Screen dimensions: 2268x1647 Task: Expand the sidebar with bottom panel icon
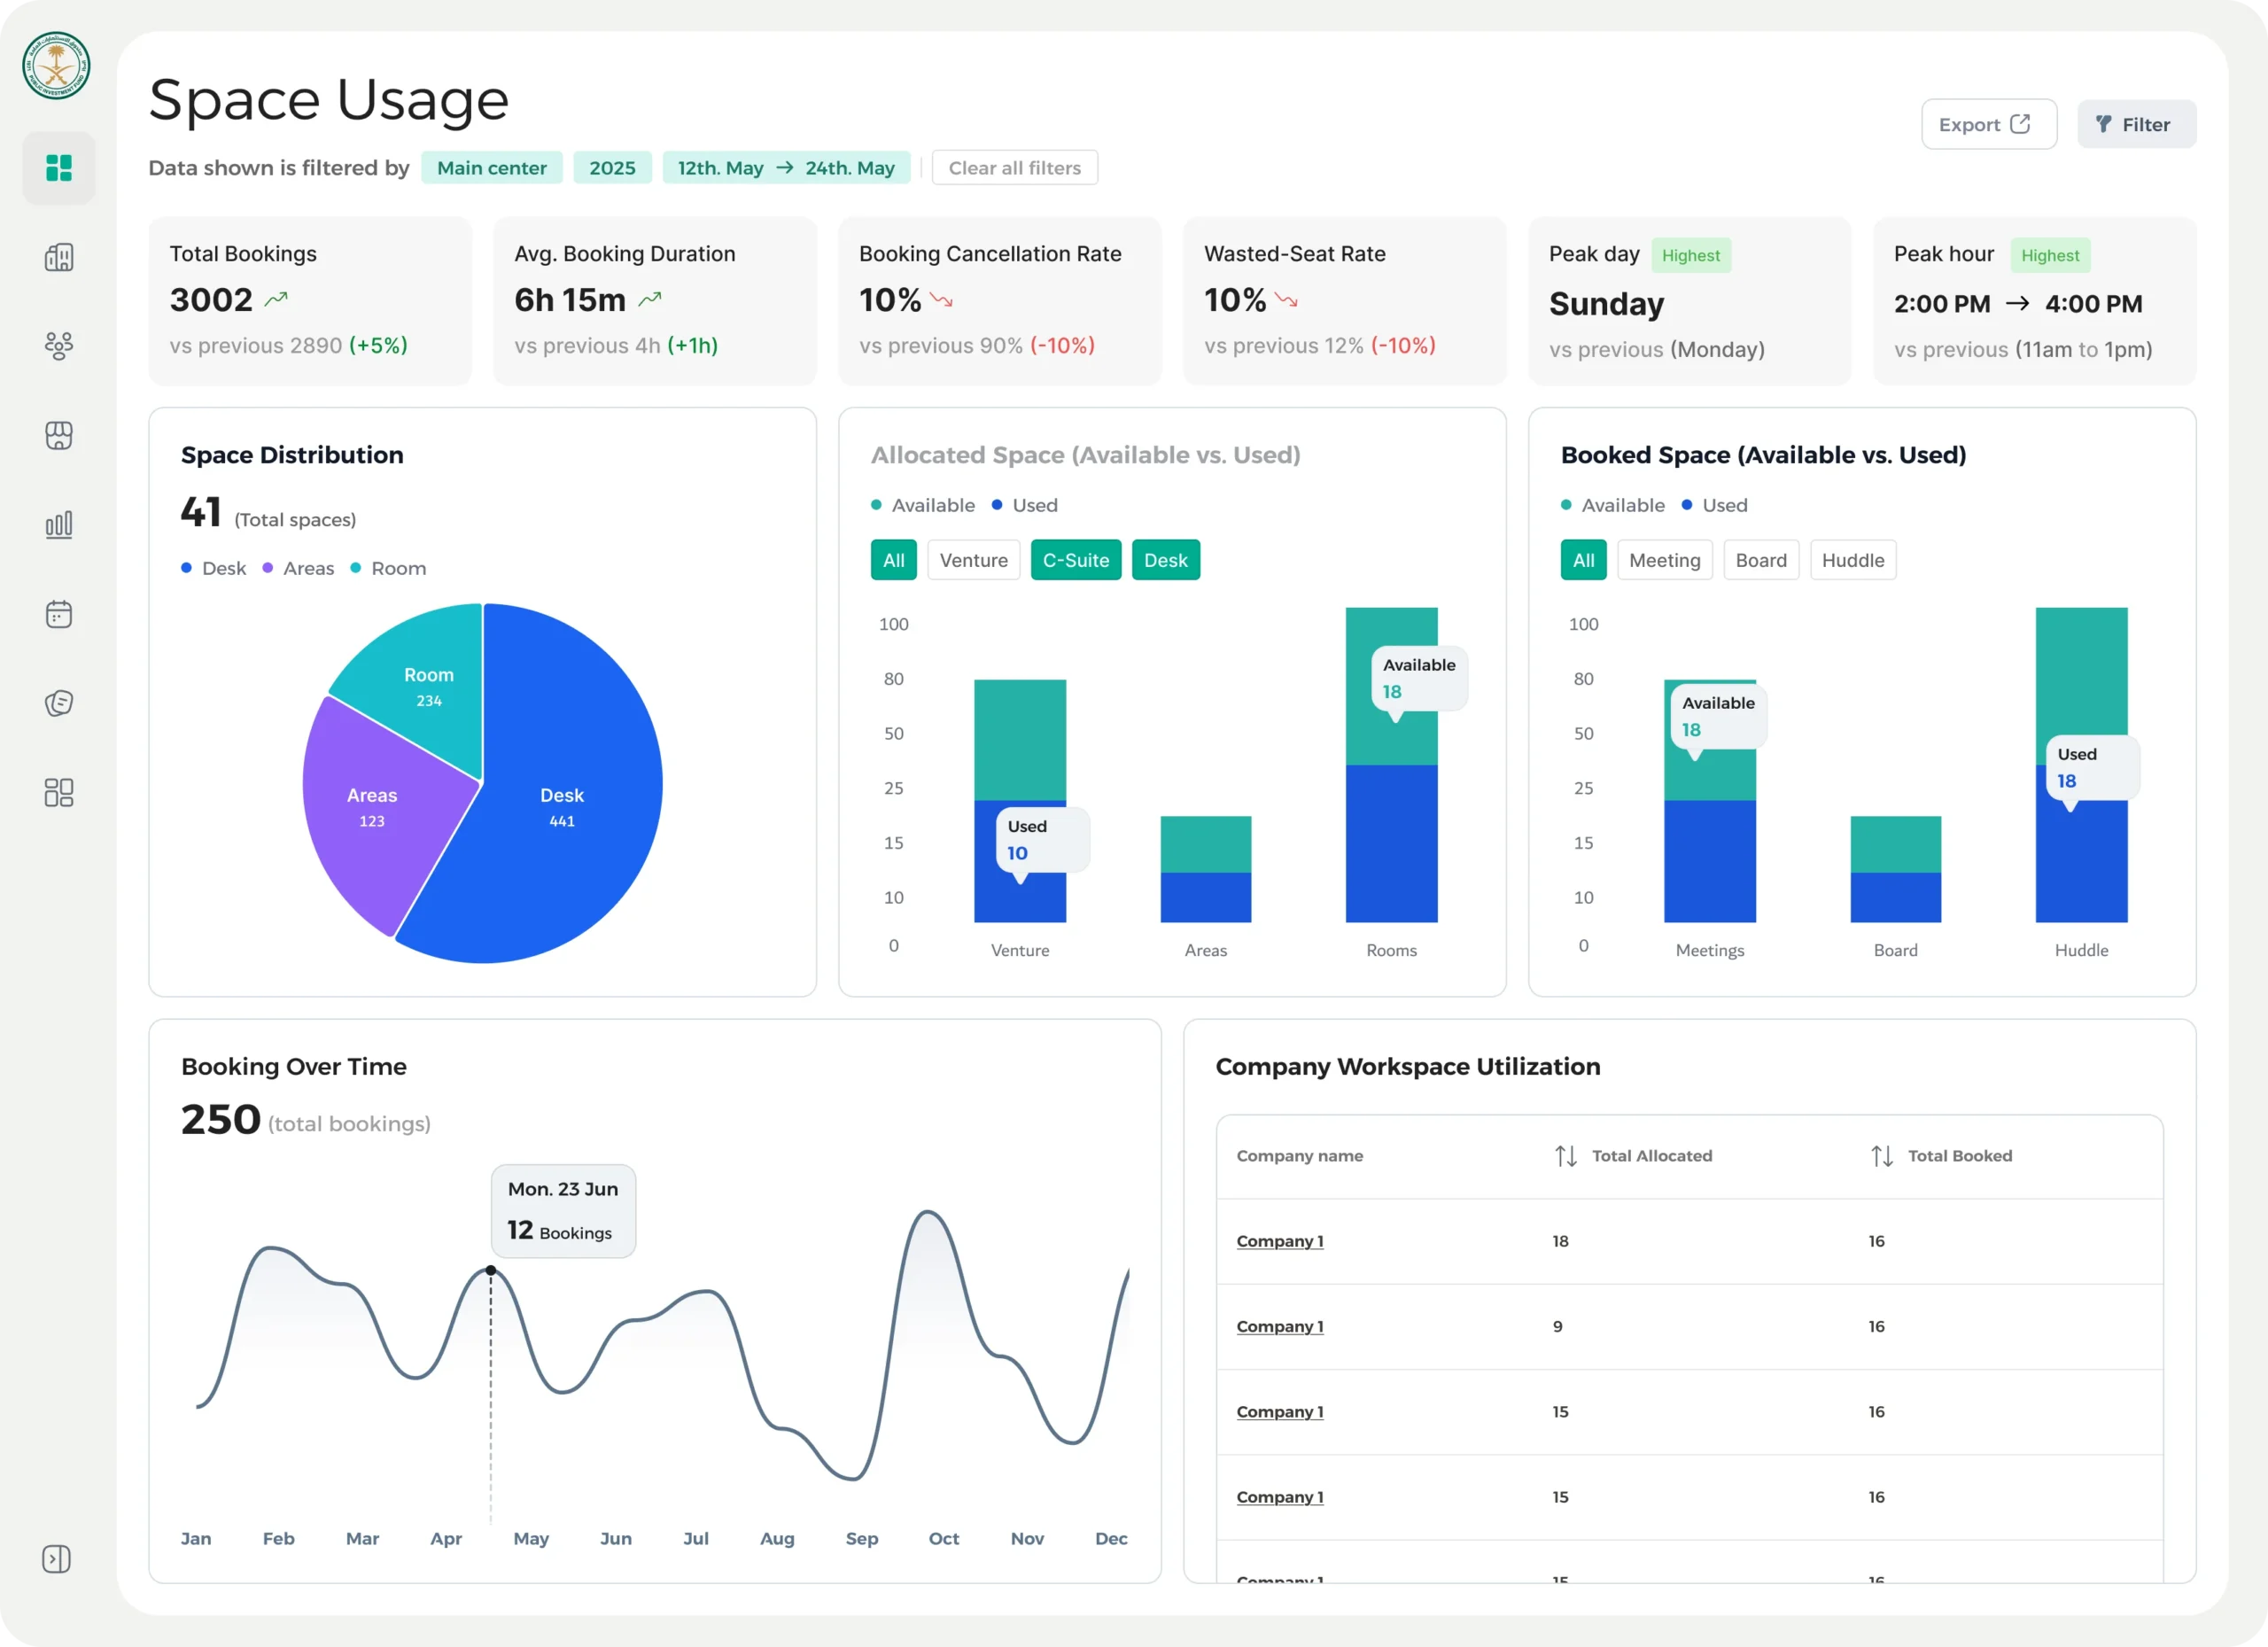coord(57,1558)
